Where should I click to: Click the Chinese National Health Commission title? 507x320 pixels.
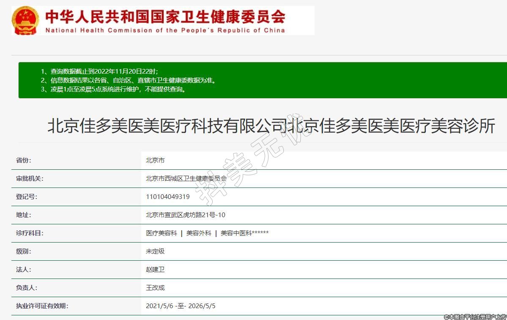pyautogui.click(x=165, y=17)
